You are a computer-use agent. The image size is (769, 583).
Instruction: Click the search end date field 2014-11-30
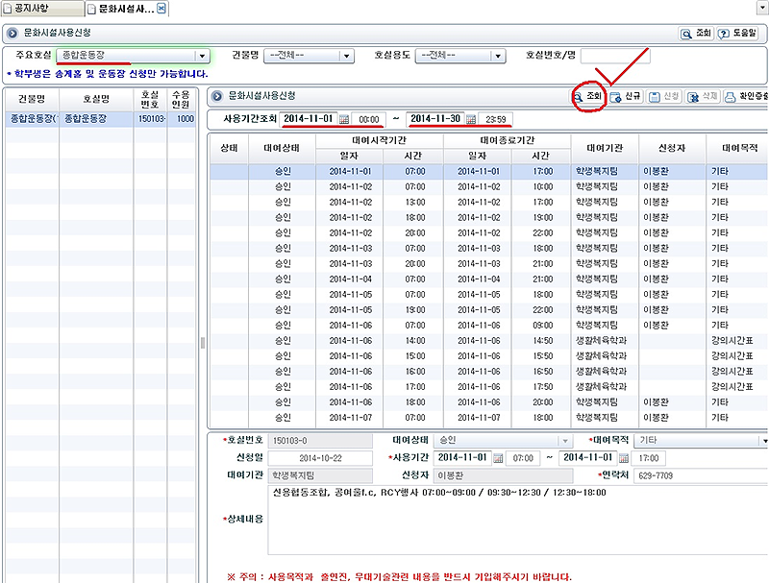coord(435,119)
